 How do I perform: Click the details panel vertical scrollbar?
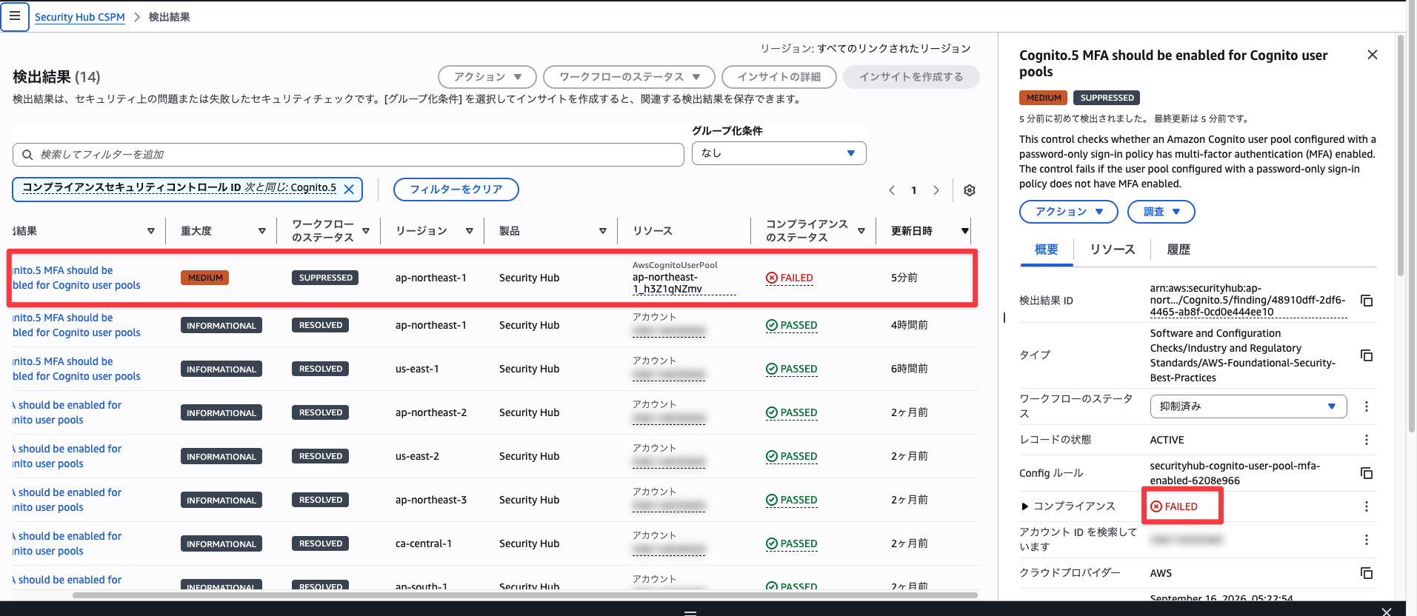pyautogui.click(x=1400, y=155)
